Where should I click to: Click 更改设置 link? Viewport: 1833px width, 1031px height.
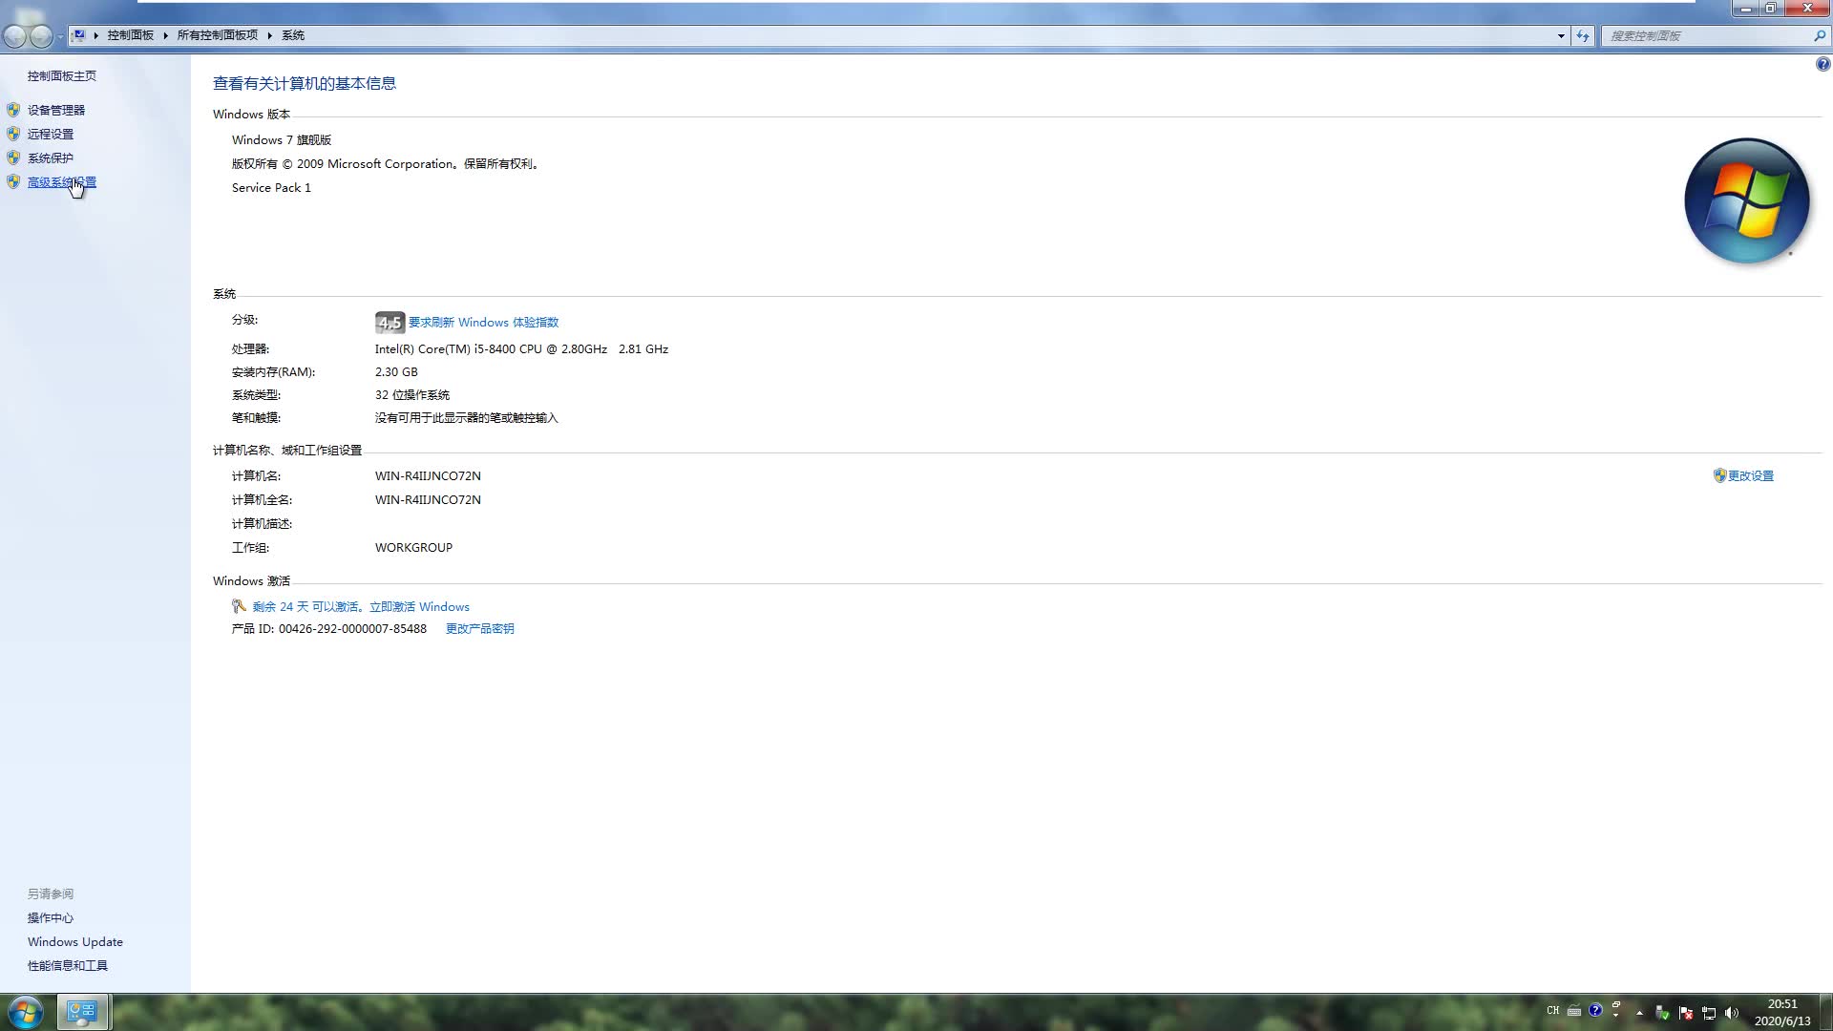pyautogui.click(x=1750, y=475)
